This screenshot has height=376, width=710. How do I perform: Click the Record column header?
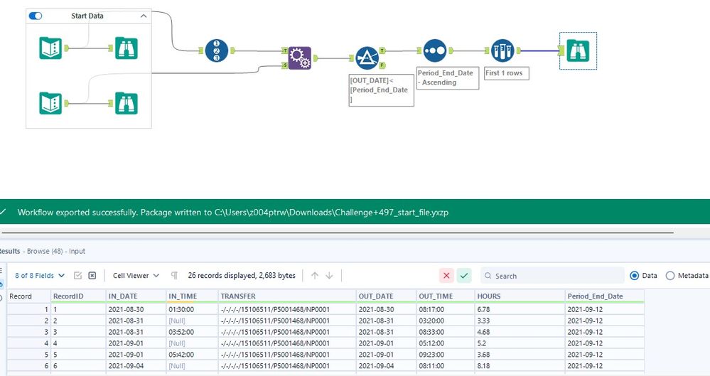pyautogui.click(x=28, y=296)
